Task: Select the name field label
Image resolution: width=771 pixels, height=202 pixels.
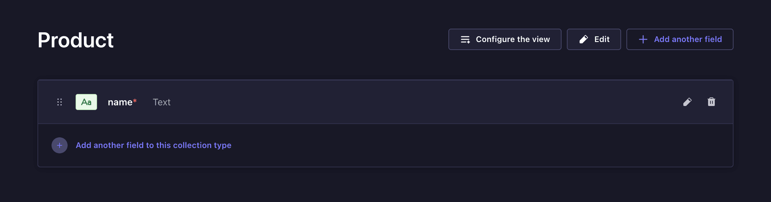Action: pyautogui.click(x=120, y=102)
